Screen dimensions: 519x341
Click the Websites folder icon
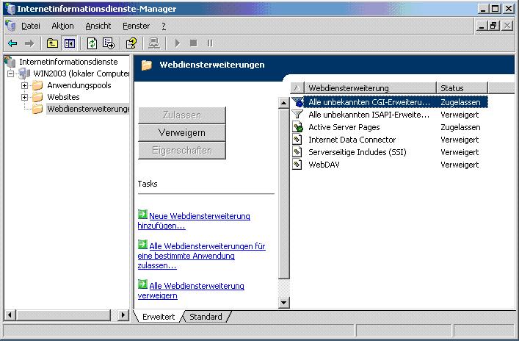37,97
